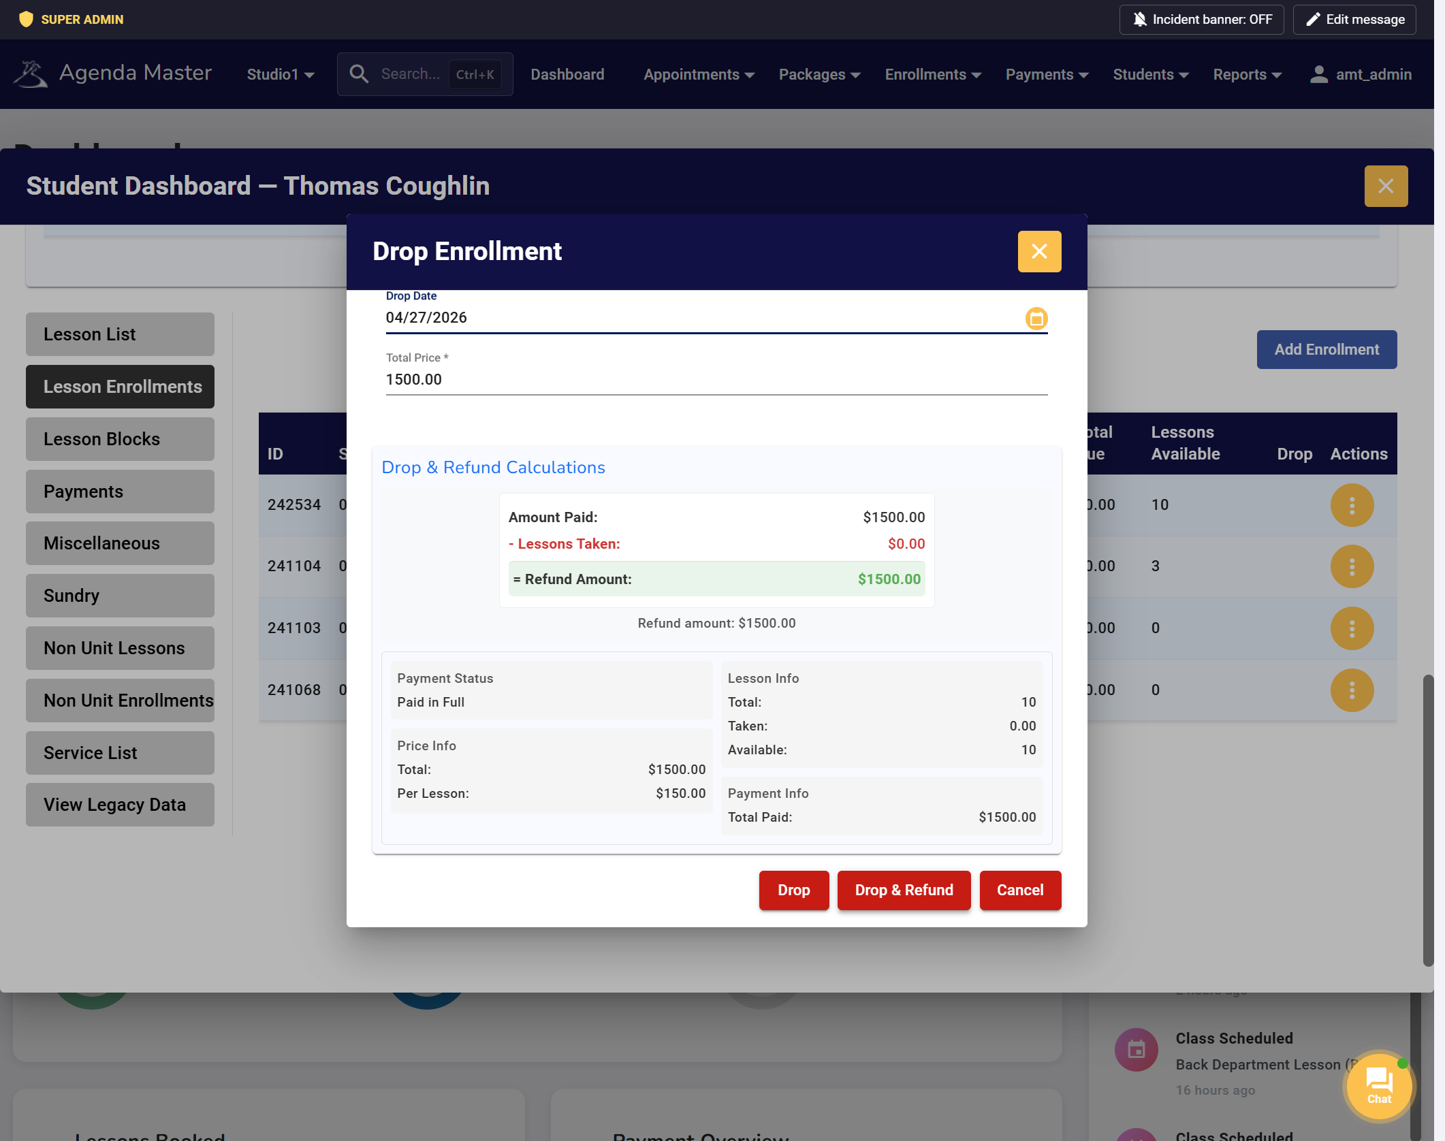This screenshot has height=1141, width=1445.
Task: Click the Drop column header
Action: [1295, 454]
